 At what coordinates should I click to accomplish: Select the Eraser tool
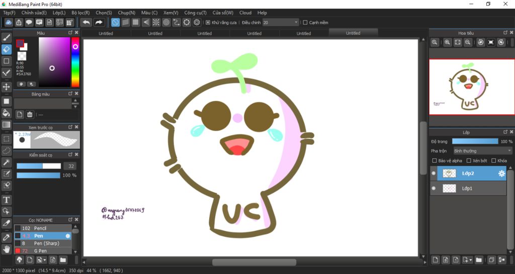(x=6, y=50)
